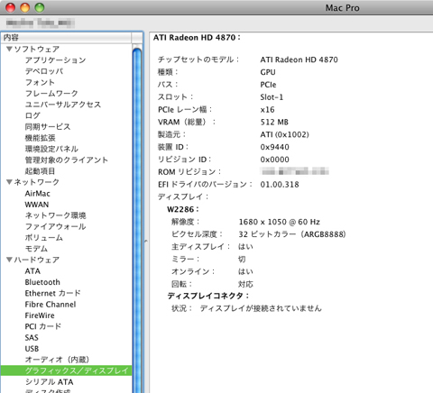The width and height of the screenshot is (433, 393).
Task: Open ネットワーク環境 entry
Action: pos(56,215)
